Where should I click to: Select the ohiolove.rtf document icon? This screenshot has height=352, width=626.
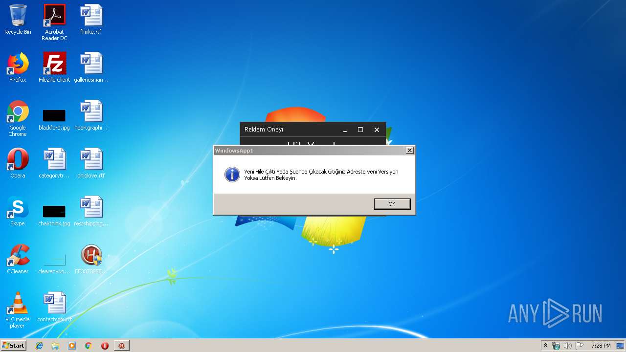[x=91, y=163]
